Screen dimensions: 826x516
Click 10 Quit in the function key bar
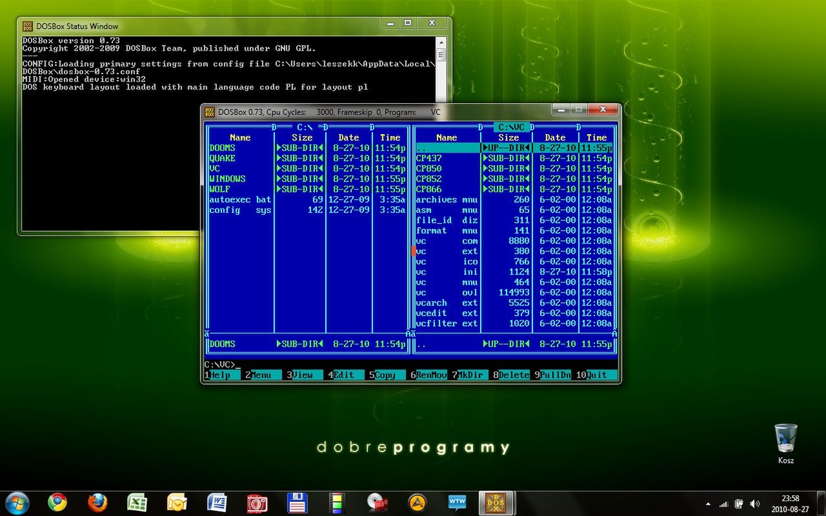pos(596,375)
